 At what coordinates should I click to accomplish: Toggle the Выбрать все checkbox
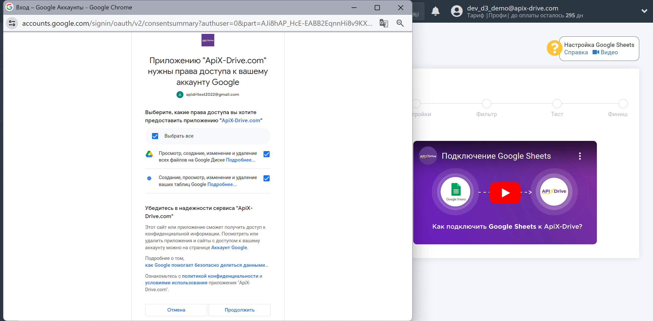coord(155,136)
